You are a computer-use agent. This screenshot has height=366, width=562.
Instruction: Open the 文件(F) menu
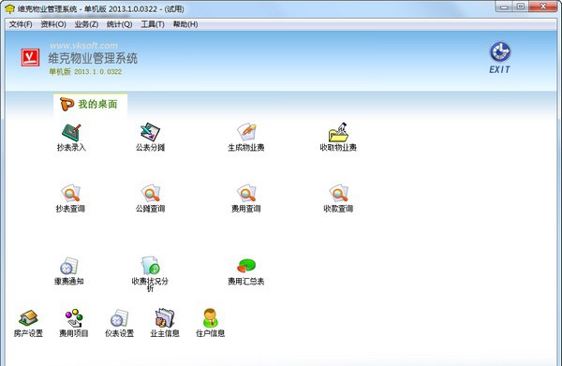[x=21, y=24]
